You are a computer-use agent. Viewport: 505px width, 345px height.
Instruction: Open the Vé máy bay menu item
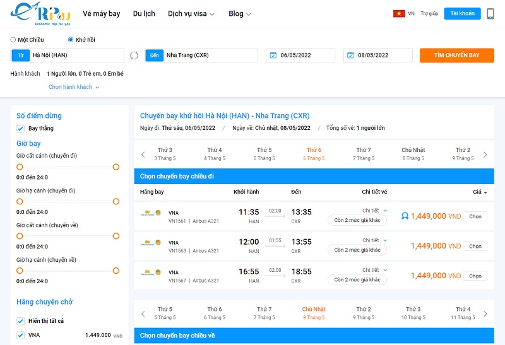click(101, 13)
